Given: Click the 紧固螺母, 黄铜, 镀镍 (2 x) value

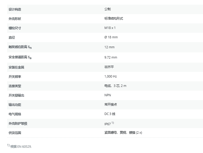Looking at the screenshot, I should click(x=123, y=133).
